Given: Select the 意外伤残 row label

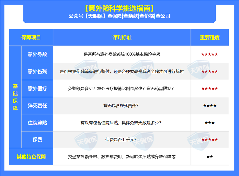Looking at the screenshot, I should (37, 71).
